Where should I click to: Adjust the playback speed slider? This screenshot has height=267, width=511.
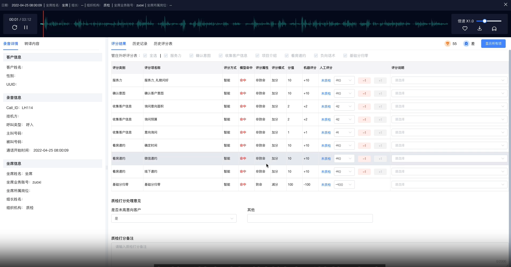(x=485, y=21)
